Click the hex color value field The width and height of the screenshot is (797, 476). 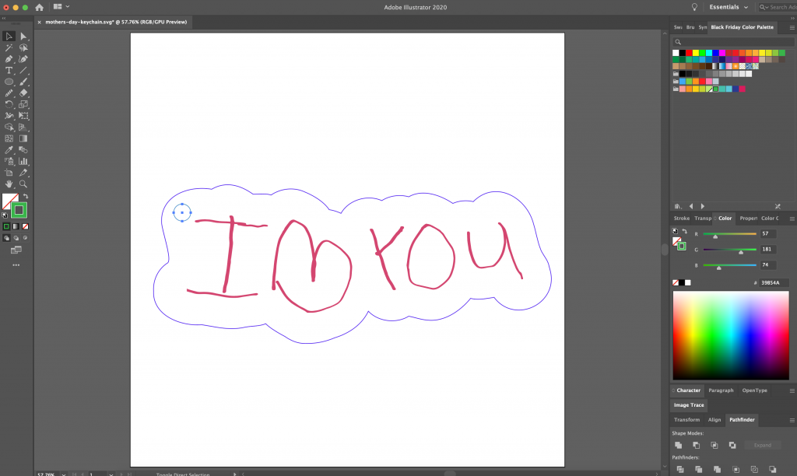pyautogui.click(x=774, y=283)
